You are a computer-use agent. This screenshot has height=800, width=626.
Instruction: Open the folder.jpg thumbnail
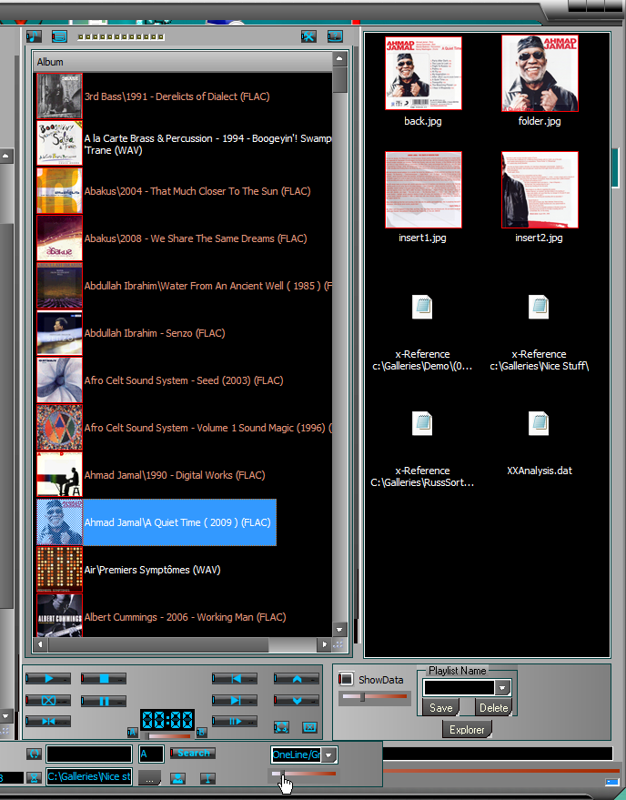[x=540, y=74]
